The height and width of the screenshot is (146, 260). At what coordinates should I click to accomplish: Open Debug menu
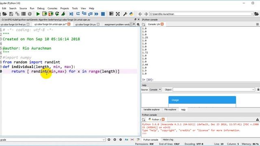[41, 8]
